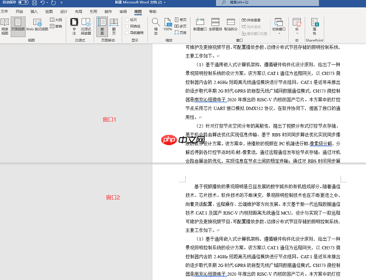366x280 pixels.
Task: Switch to the 开始 Home tab
Action: pyautogui.click(x=19, y=11)
